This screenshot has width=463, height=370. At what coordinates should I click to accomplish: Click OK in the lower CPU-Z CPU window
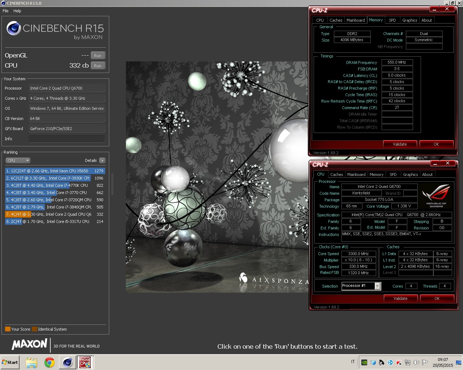tap(437, 298)
